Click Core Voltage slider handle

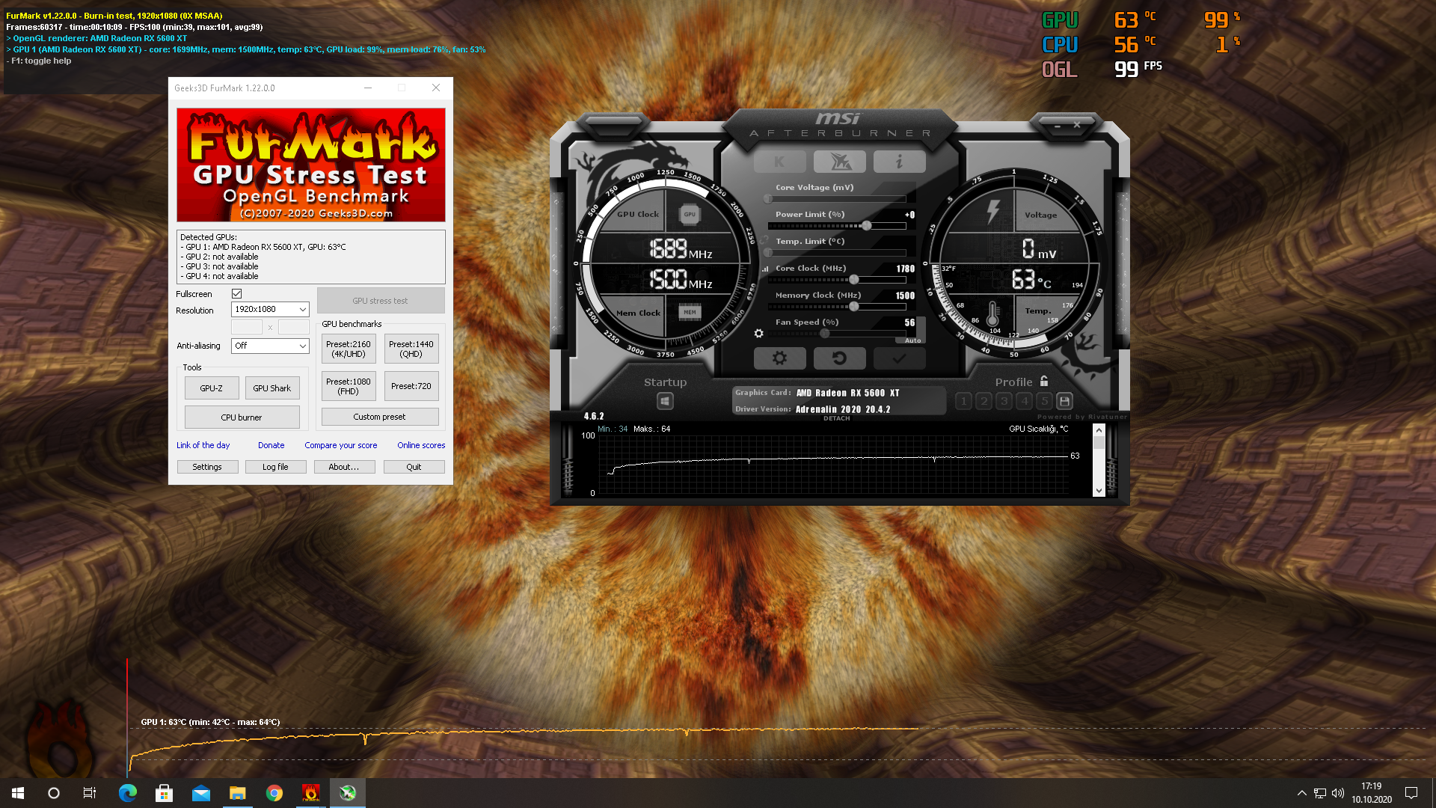[768, 199]
